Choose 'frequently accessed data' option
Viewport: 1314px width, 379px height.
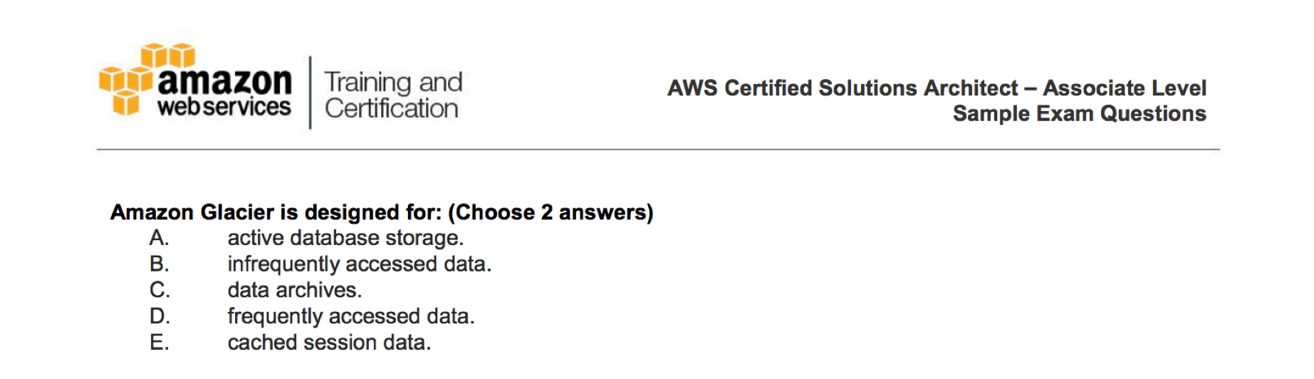pyautogui.click(x=351, y=316)
